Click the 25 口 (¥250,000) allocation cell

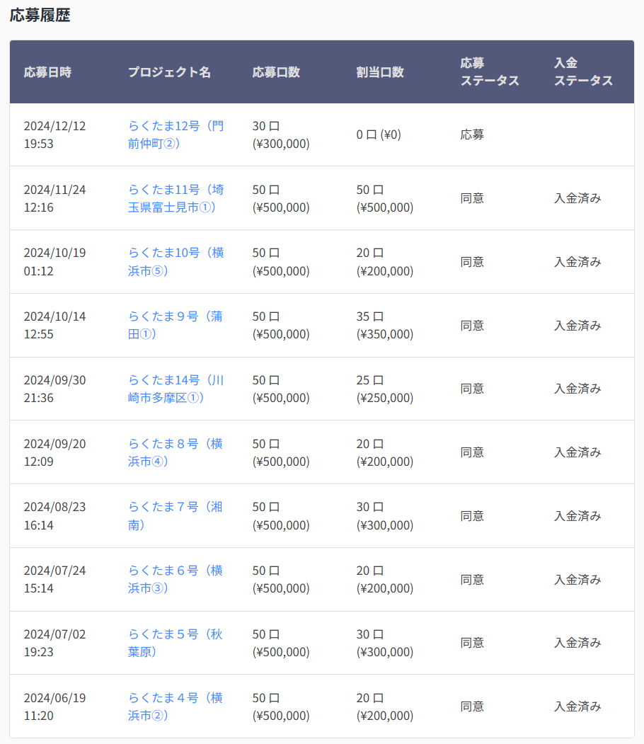pyautogui.click(x=384, y=389)
